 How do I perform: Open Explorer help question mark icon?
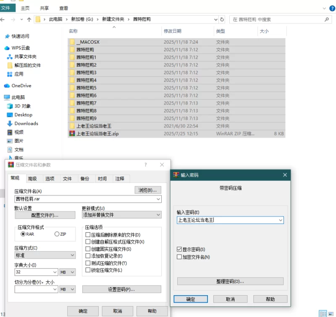point(332,8)
